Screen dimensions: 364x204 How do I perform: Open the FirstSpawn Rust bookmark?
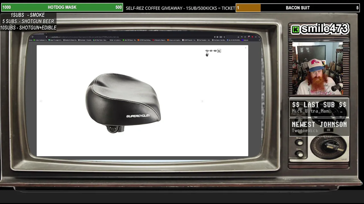pos(219,40)
